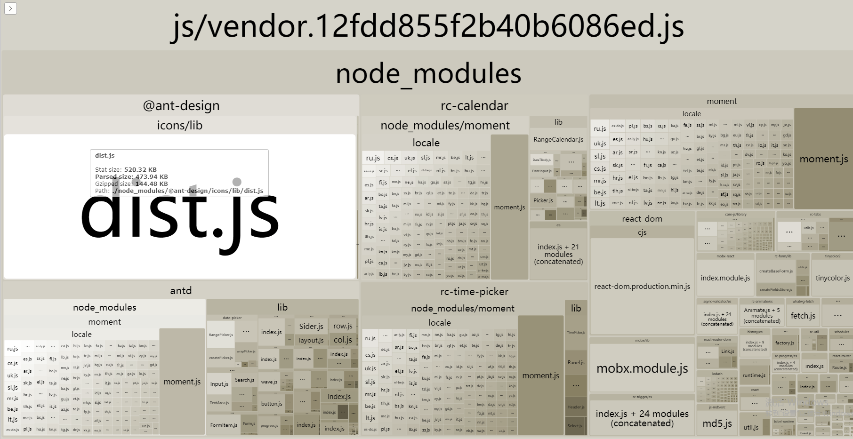Select ru.js in rc-calendar locale
The image size is (853, 439).
coord(372,158)
